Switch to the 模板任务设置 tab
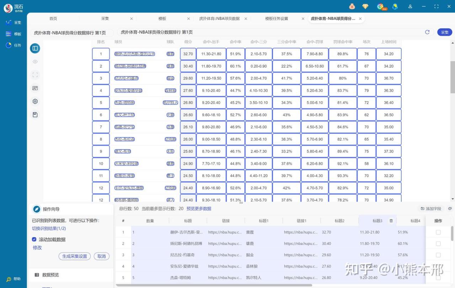Screen dimensions: 455x288 (x=277, y=18)
